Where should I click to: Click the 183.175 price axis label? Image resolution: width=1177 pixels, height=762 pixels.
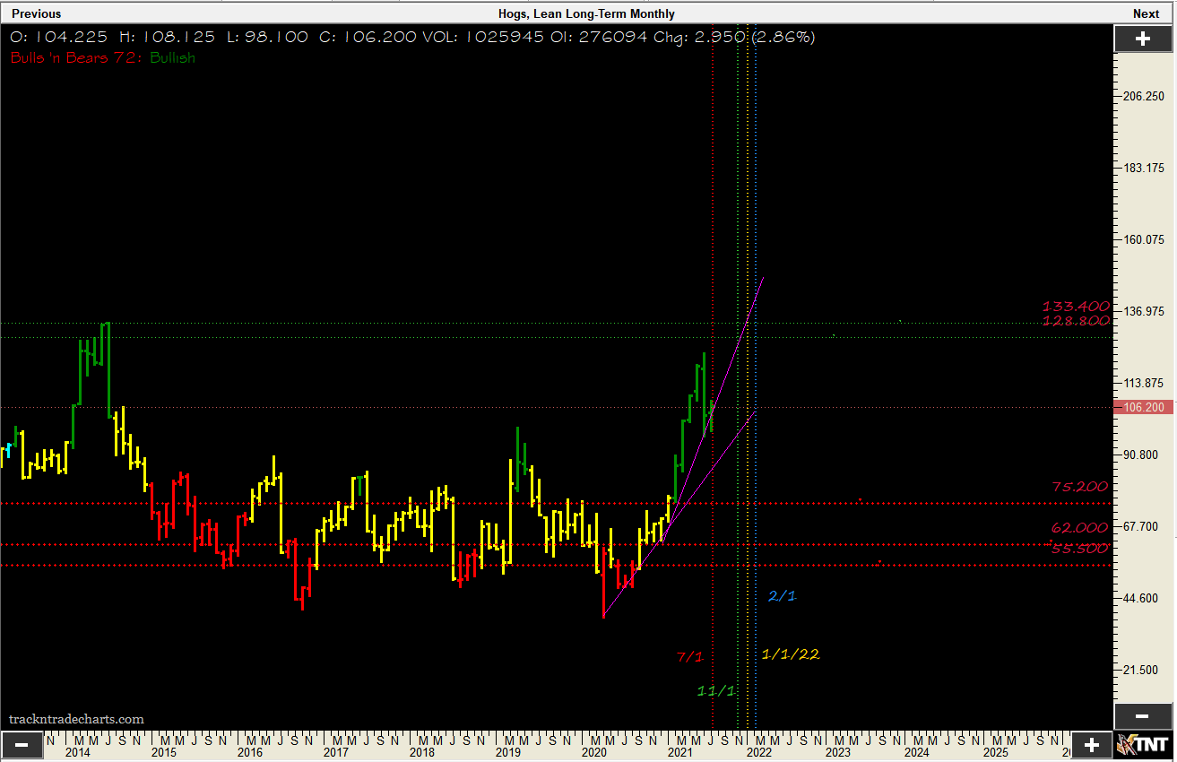[x=1142, y=168]
